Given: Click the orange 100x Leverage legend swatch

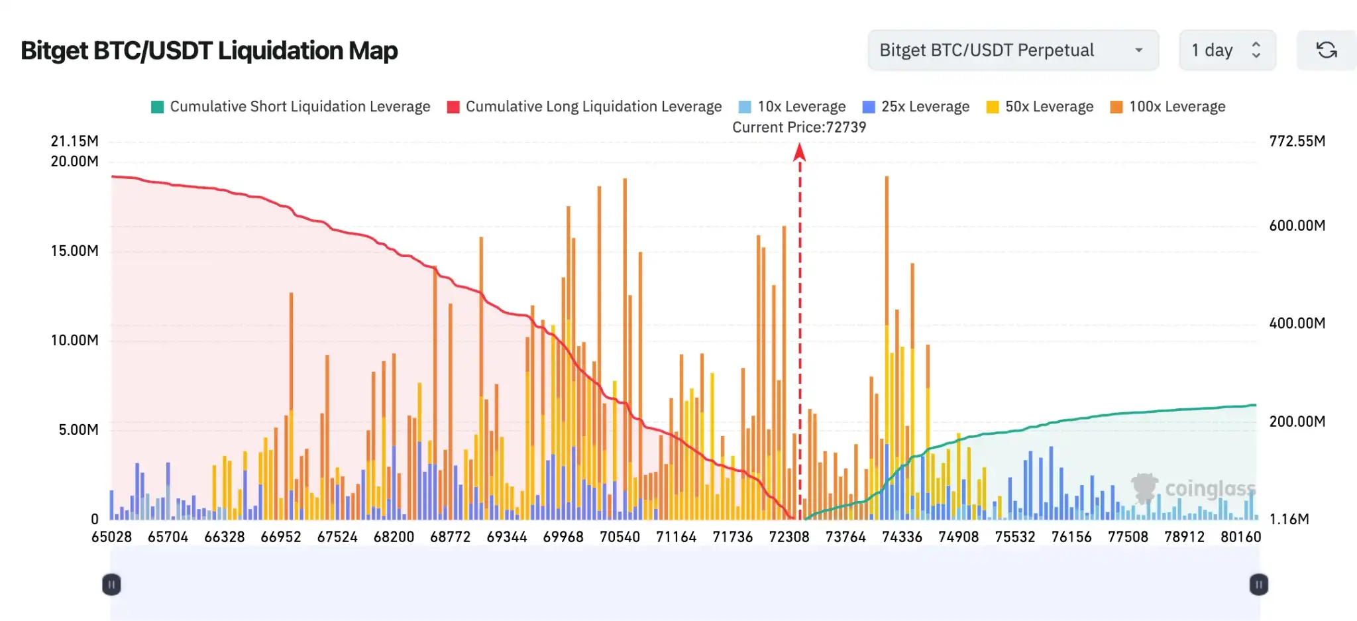Looking at the screenshot, I should (x=1116, y=107).
